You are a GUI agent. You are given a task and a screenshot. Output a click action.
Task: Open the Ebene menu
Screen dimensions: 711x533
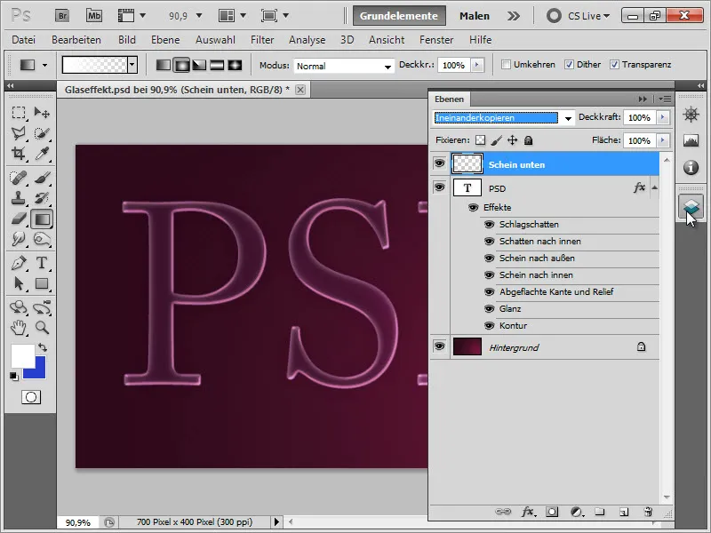(x=165, y=40)
